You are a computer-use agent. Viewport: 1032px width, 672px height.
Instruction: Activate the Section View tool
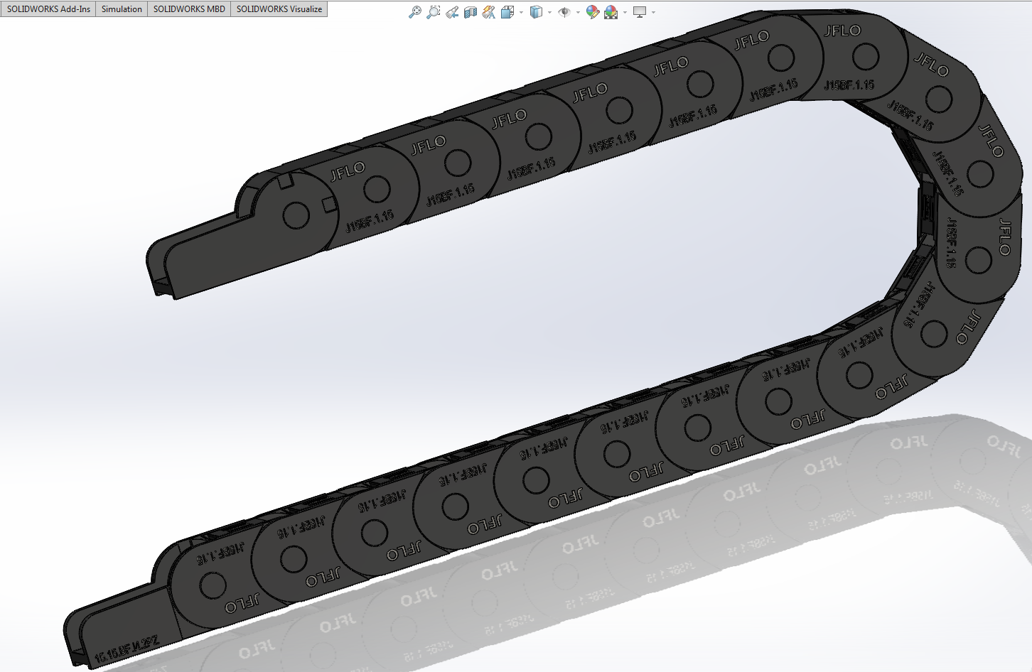pos(471,12)
